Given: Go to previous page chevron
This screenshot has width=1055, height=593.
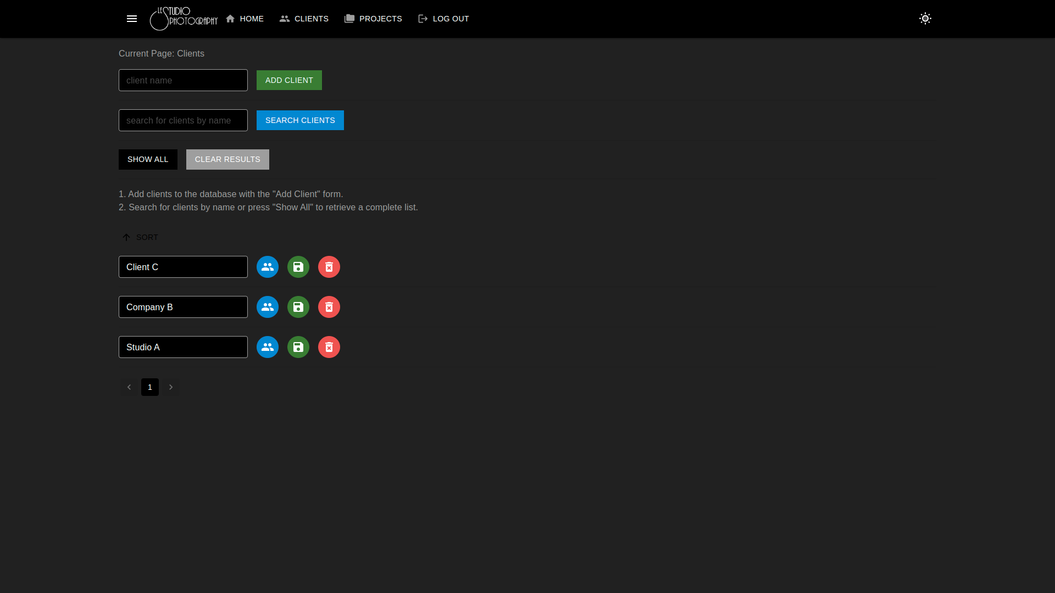Looking at the screenshot, I should (129, 387).
